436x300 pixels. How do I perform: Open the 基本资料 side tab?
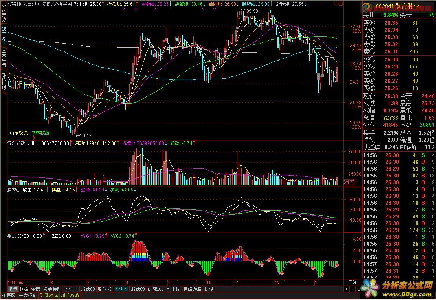(4, 58)
